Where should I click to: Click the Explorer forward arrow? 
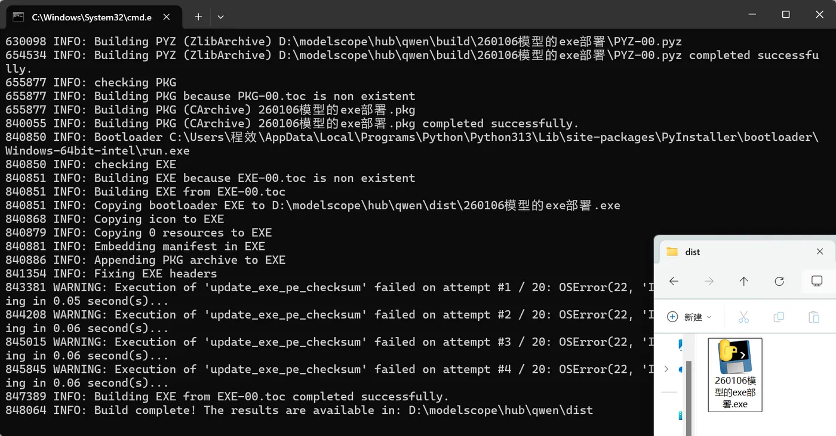coord(709,281)
